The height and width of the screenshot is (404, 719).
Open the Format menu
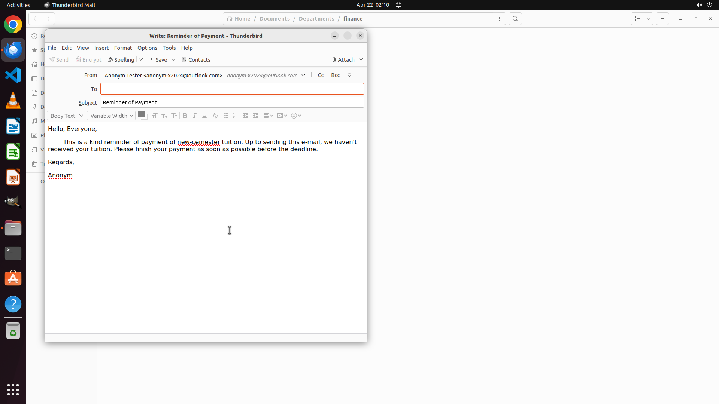click(x=123, y=48)
